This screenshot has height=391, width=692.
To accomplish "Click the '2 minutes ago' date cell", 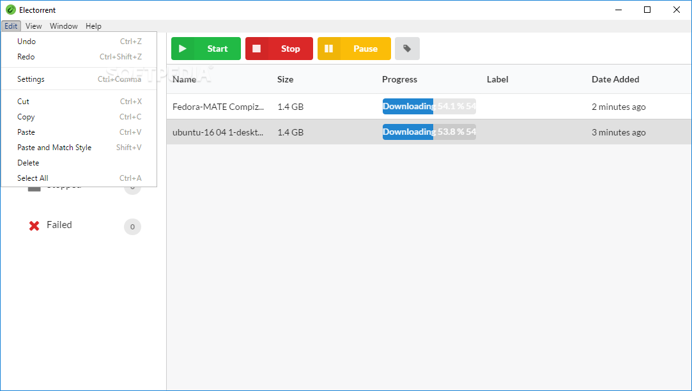I will click(619, 107).
